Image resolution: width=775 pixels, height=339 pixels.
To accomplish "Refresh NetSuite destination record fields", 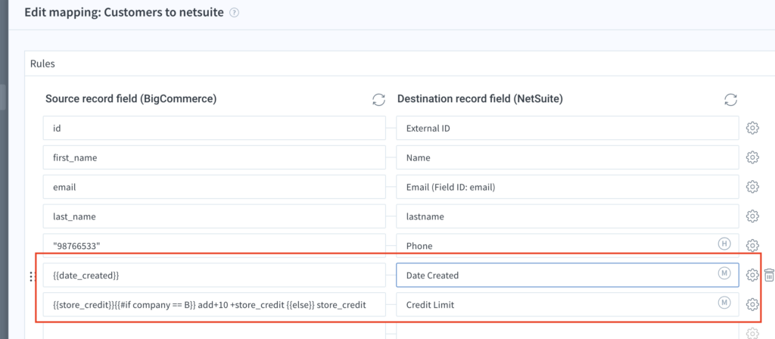I will tap(730, 99).
